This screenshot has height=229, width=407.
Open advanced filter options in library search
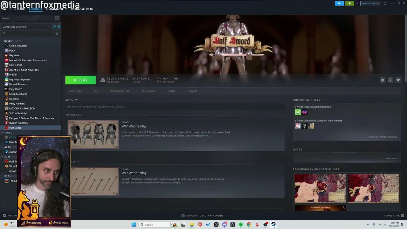tap(57, 34)
